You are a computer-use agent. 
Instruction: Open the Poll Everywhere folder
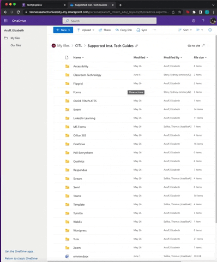pyautogui.click(x=83, y=153)
